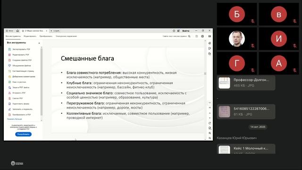The height and width of the screenshot is (170, 302).
Task: Close the Все инструменты panel
Action: 39,43
